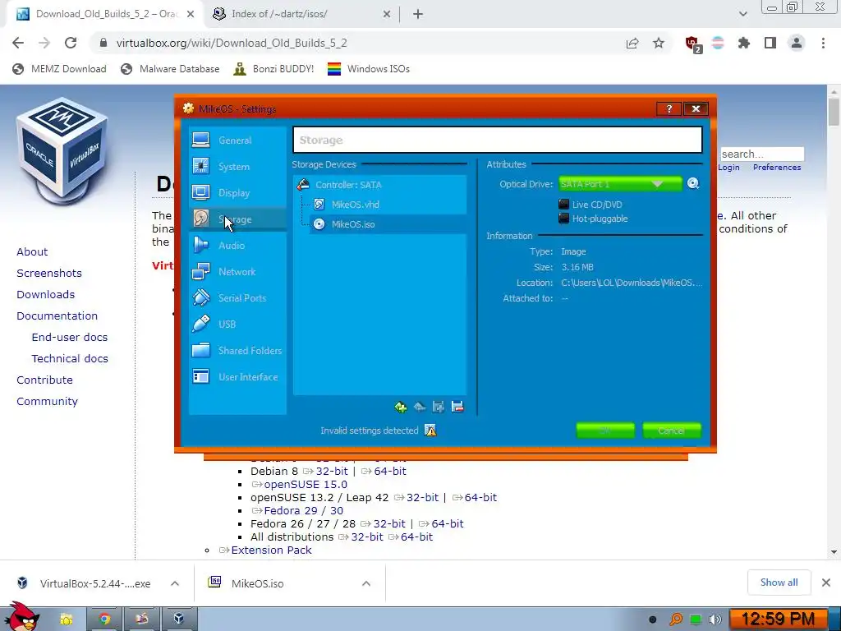Image resolution: width=841 pixels, height=631 pixels.
Task: Open Malware Database bookmark
Action: [x=171, y=69]
